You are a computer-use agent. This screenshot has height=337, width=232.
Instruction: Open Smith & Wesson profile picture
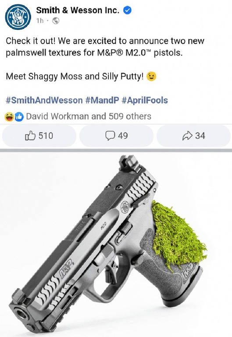click(18, 17)
